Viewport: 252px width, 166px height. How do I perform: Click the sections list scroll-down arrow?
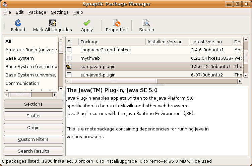coord(61,89)
